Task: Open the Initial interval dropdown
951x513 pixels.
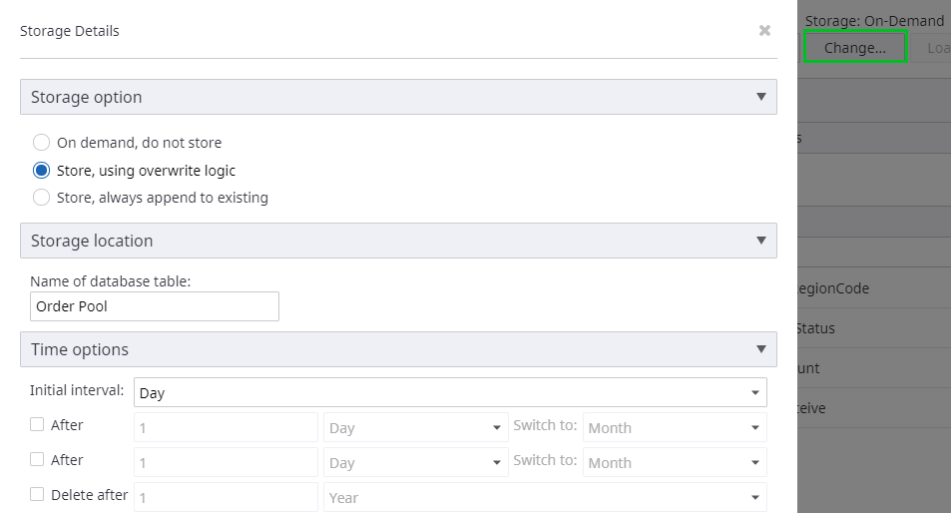Action: [x=449, y=392]
